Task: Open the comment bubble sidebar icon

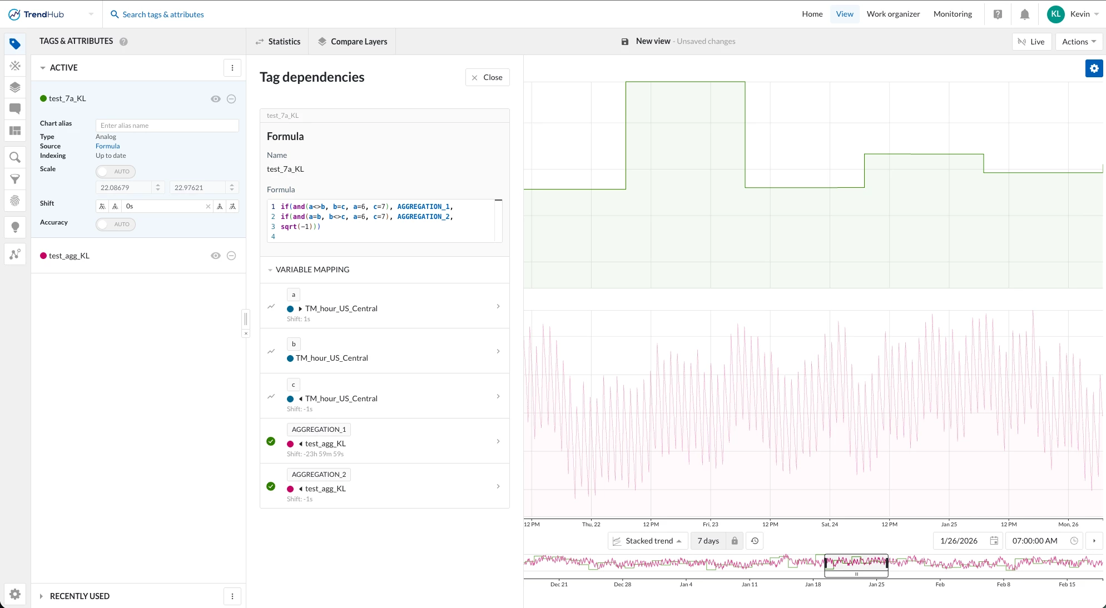Action: (x=15, y=109)
